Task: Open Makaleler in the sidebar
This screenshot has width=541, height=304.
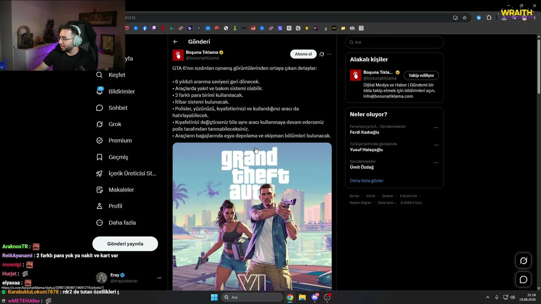Action: (x=115, y=190)
